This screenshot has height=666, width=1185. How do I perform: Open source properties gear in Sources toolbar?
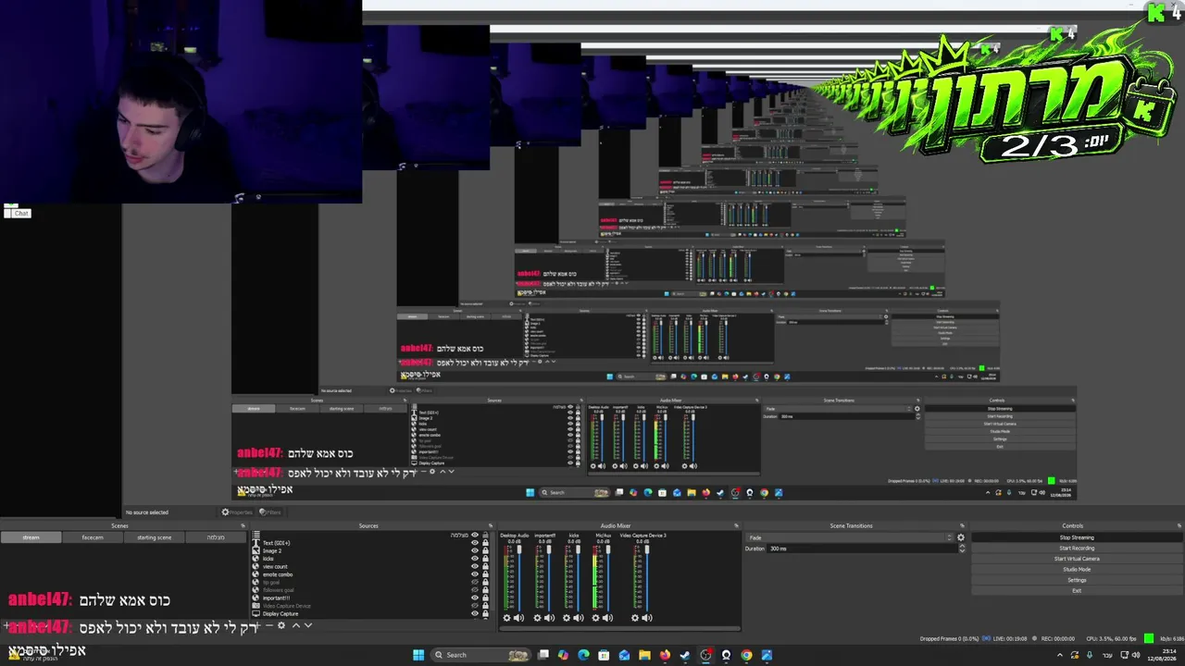(282, 625)
